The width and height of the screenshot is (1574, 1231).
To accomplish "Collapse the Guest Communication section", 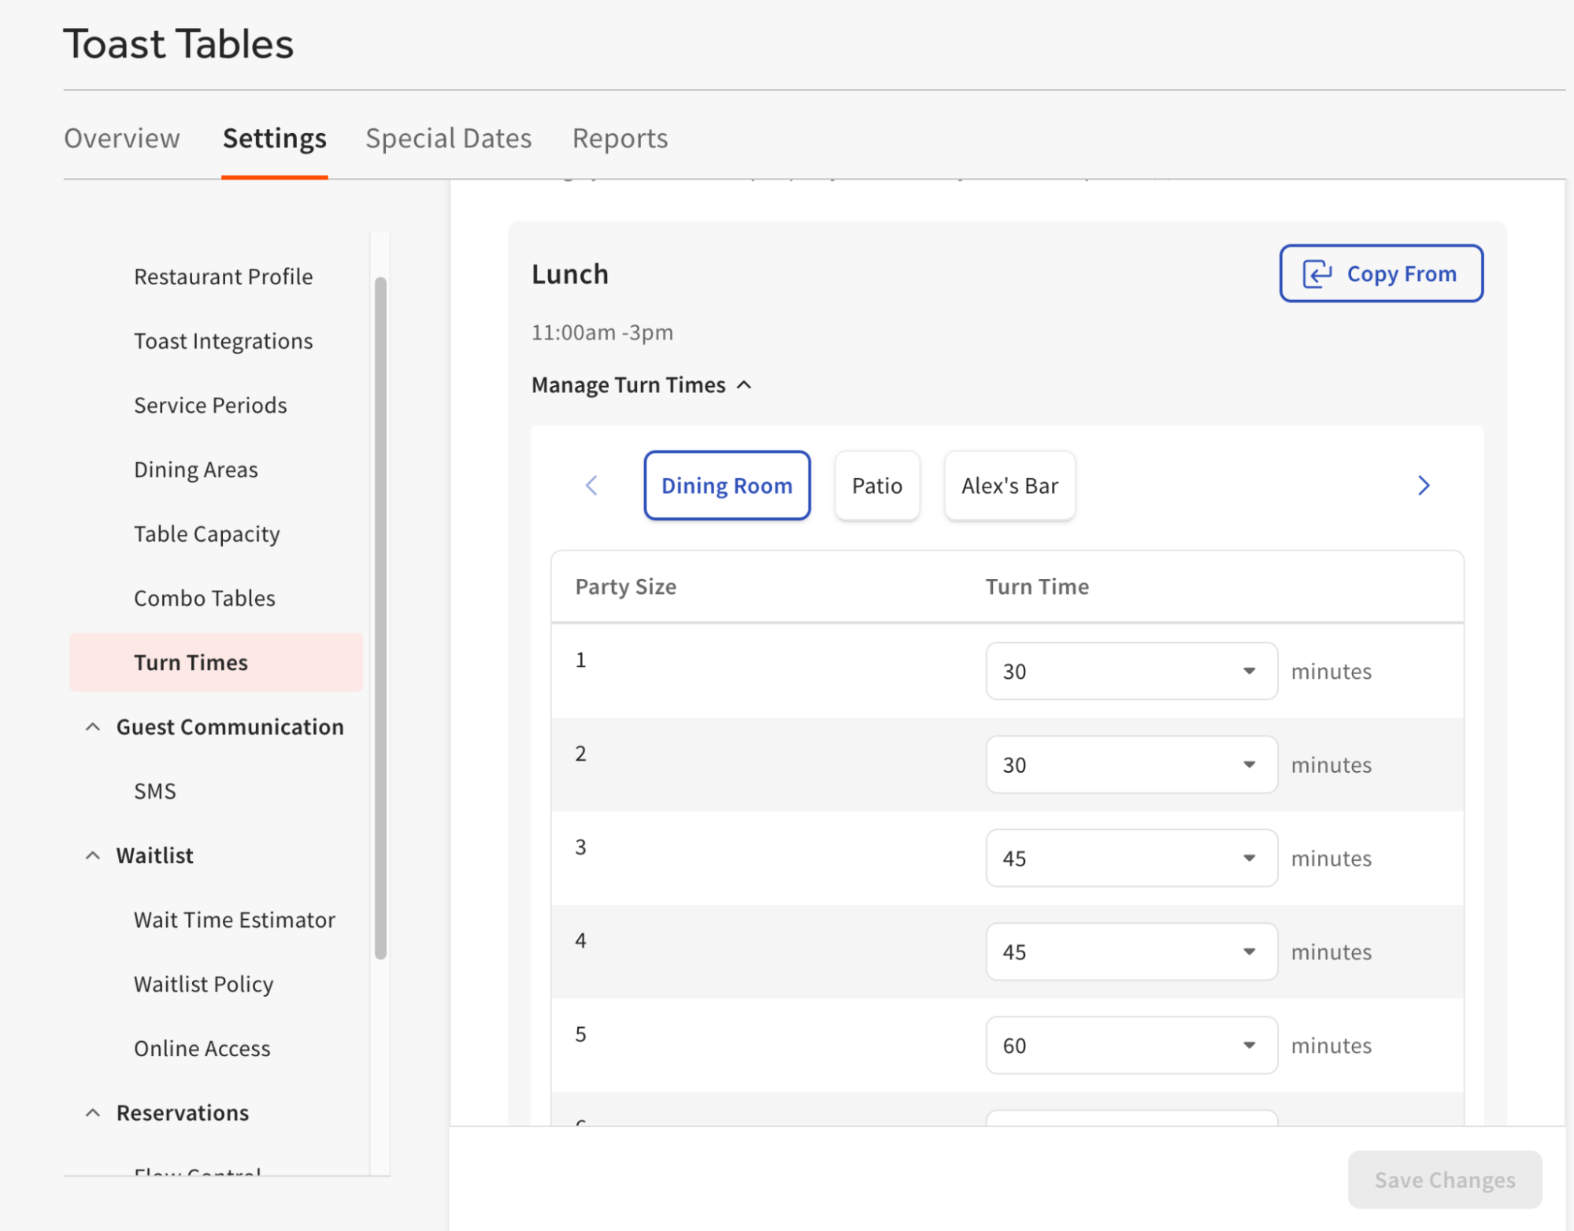I will (x=93, y=726).
